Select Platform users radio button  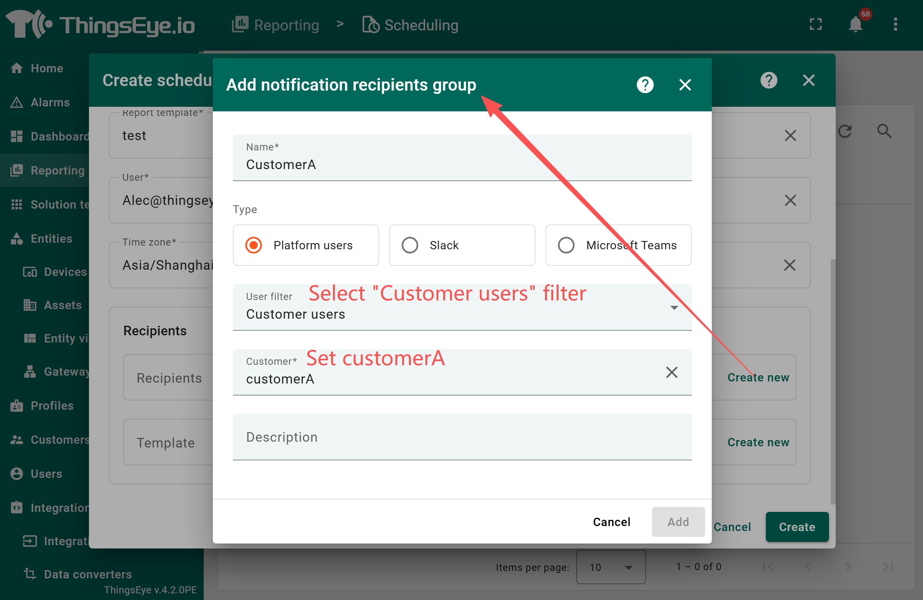coord(254,245)
